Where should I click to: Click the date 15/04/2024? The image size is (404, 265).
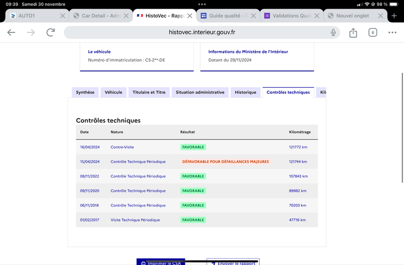pos(90,162)
